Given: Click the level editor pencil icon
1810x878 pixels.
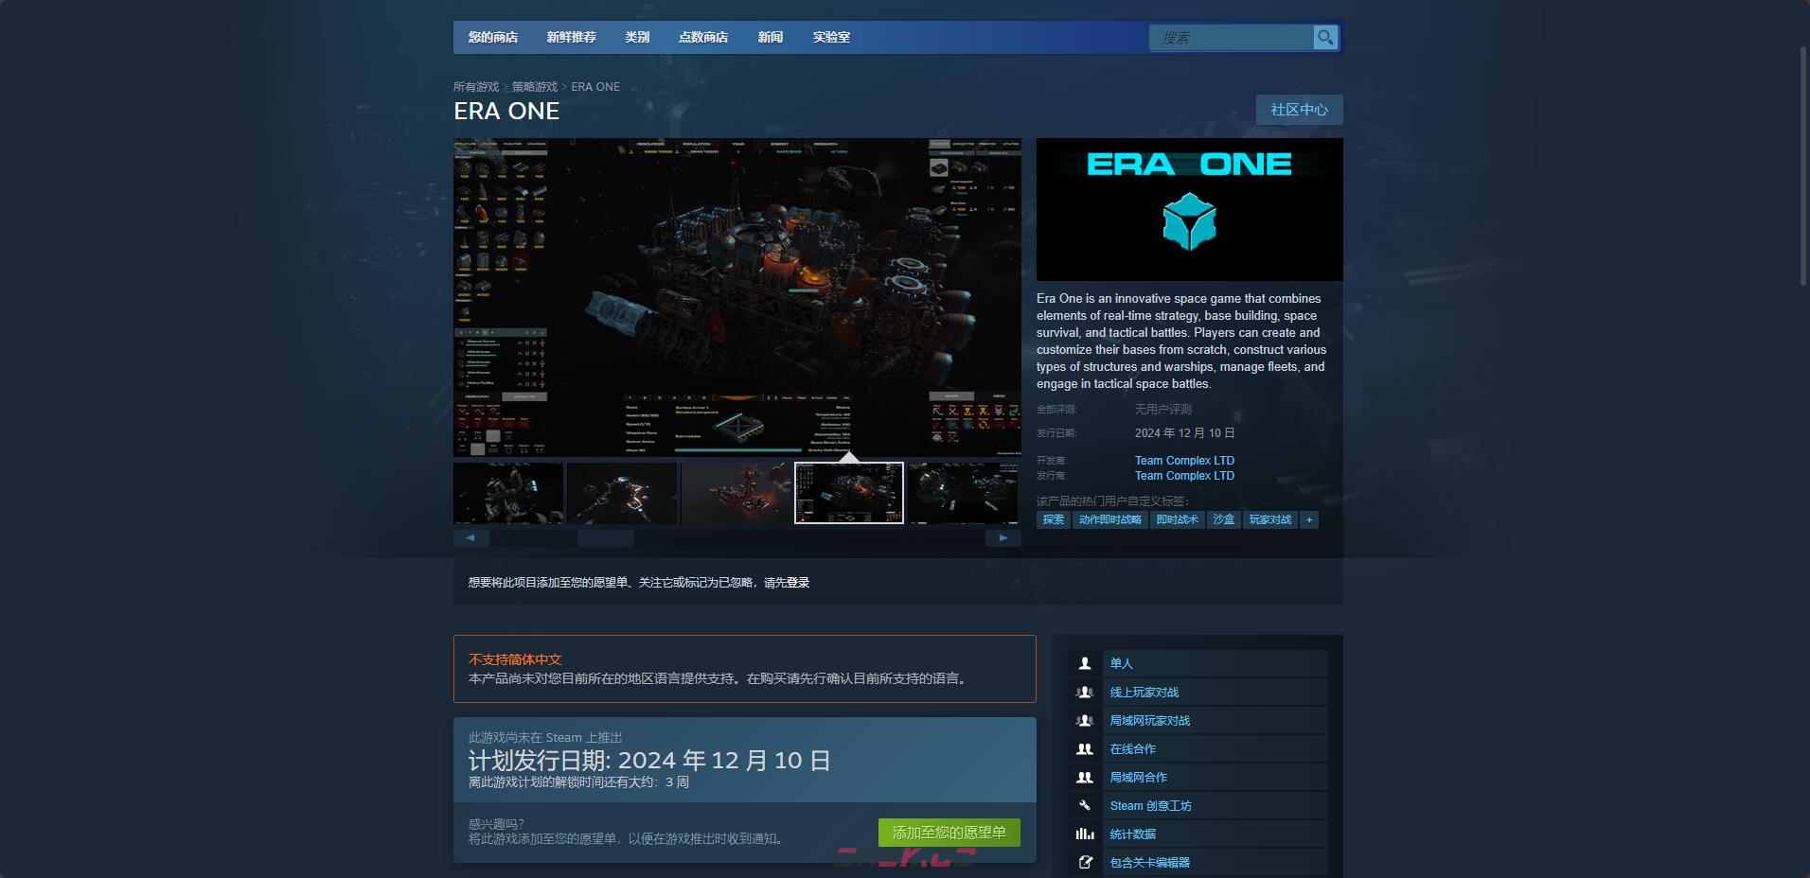Looking at the screenshot, I should 1085,862.
